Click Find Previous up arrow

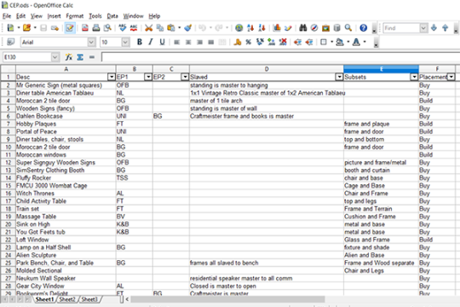pyautogui.click(x=445, y=28)
